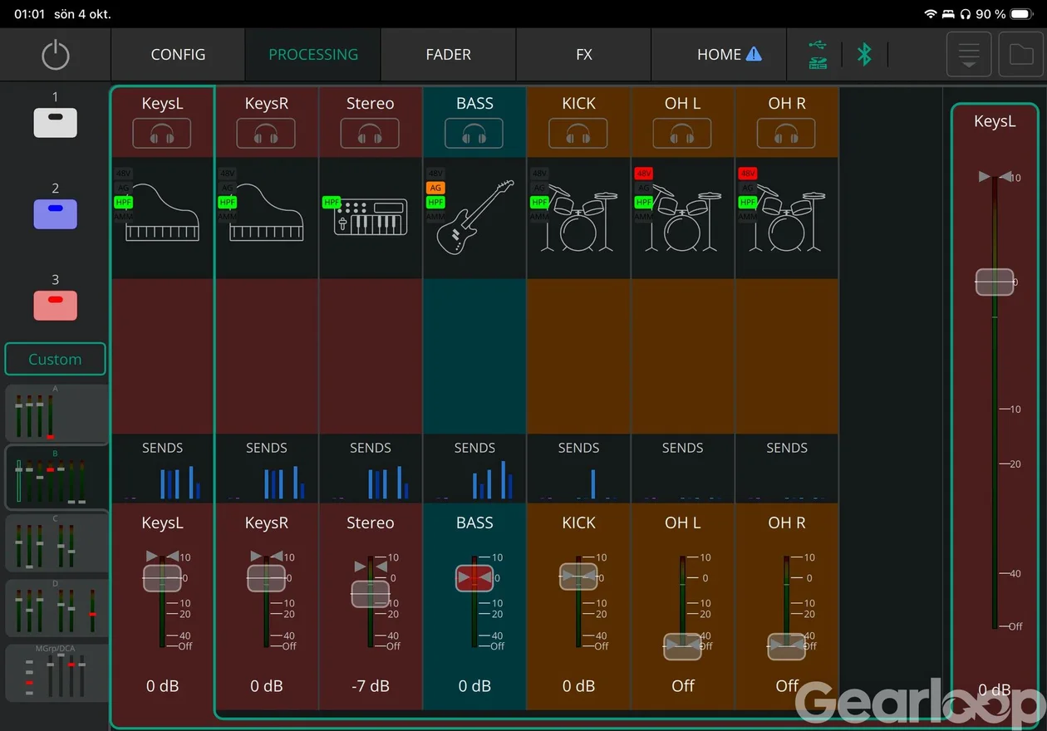Click the large KeysL fader handle on the right
This screenshot has width=1047, height=731.
coord(995,282)
